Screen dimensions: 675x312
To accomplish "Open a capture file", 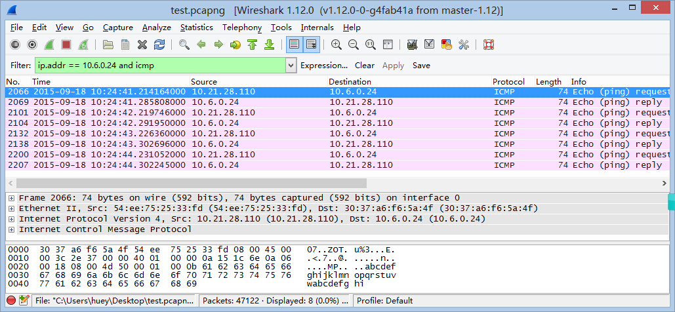I will pos(108,45).
